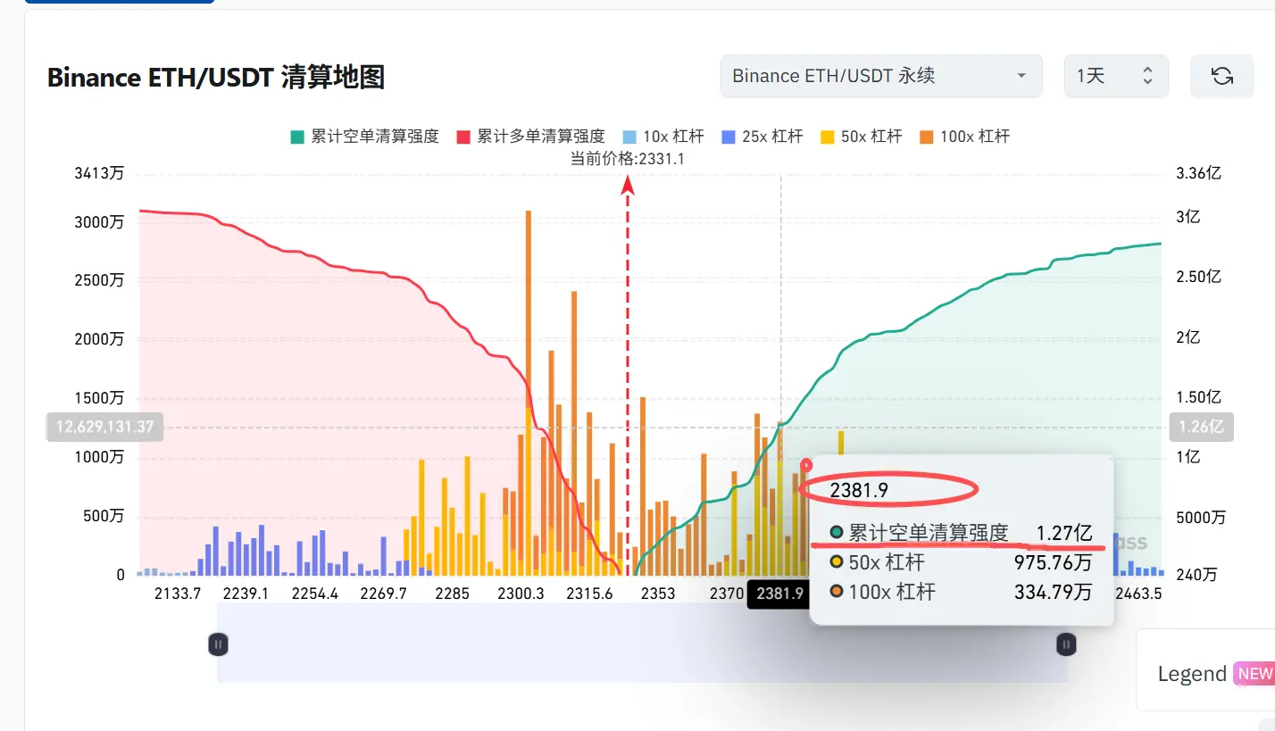Toggle the 50x 杠杆 entry in top legend
Image resolution: width=1275 pixels, height=731 pixels.
click(862, 137)
